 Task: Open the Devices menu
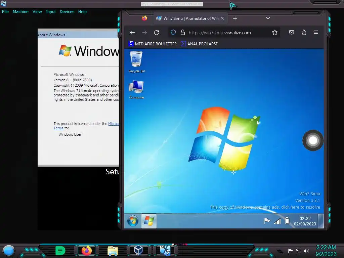coord(67,12)
